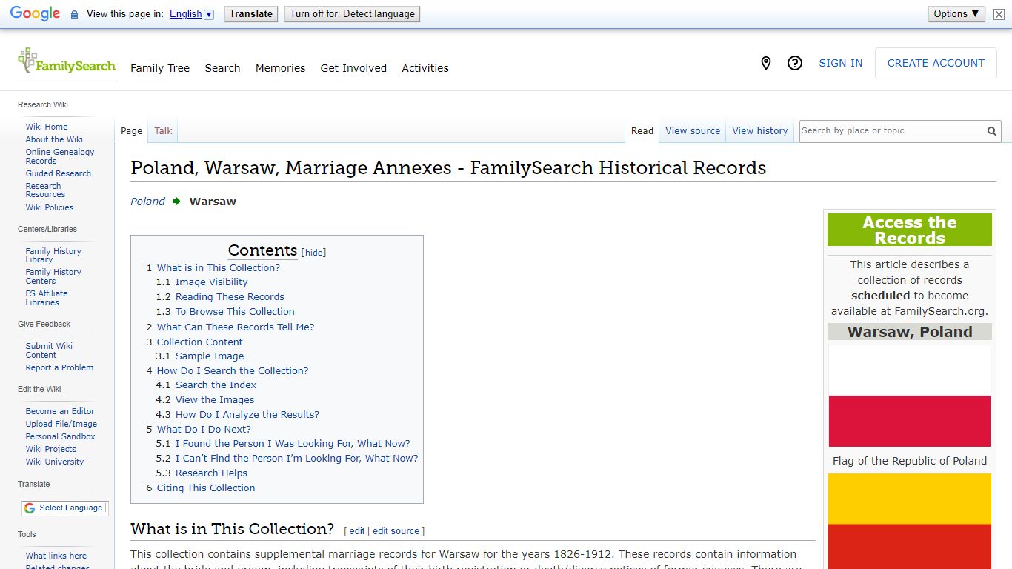1012x569 pixels.
Task: Switch to the Talk tab
Action: tap(163, 131)
